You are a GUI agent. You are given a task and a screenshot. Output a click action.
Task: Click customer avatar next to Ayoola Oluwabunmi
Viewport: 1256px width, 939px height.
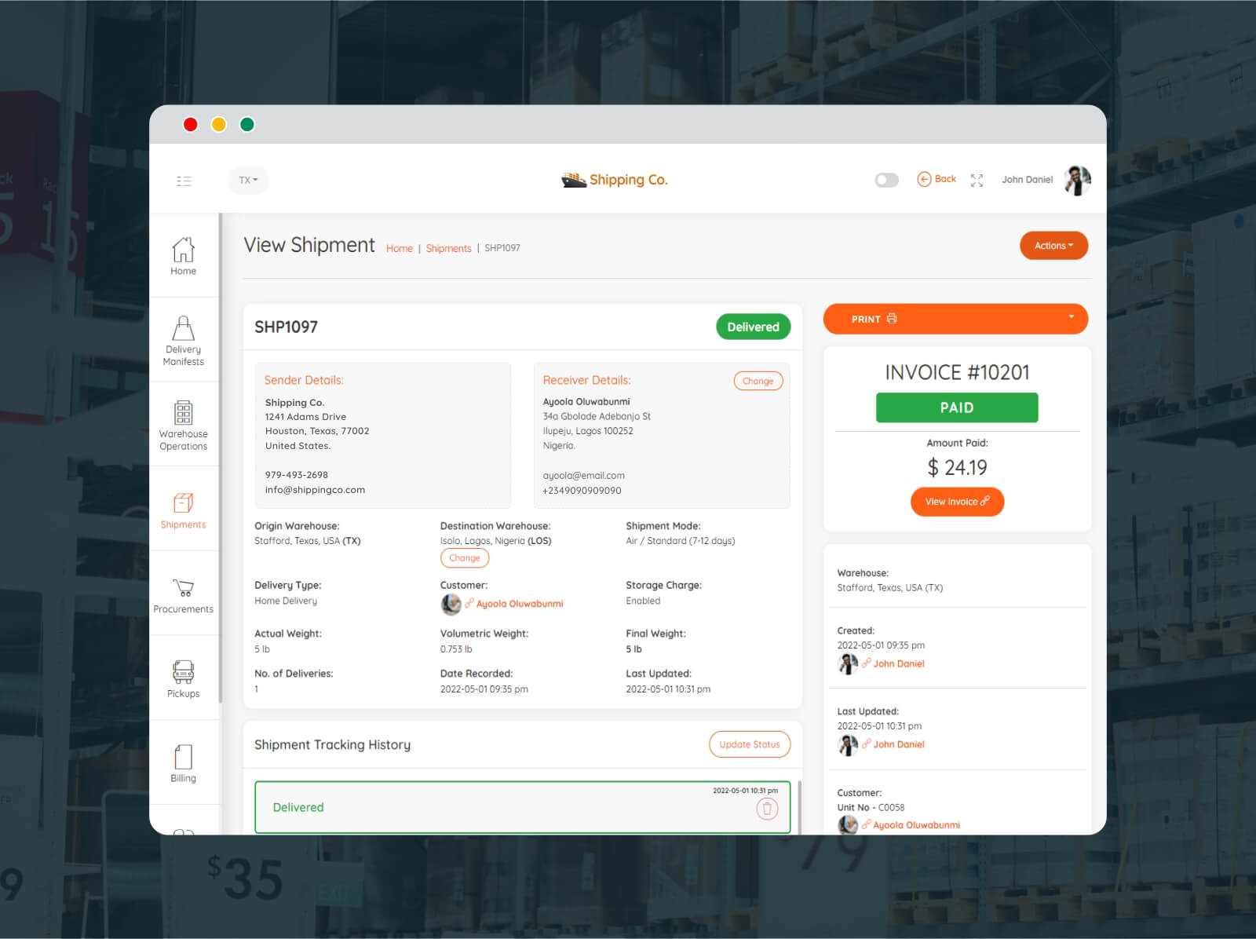(x=451, y=604)
